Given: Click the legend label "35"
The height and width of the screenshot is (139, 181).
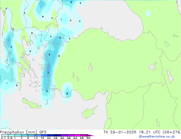Looking at the screenshot, I should pos(69,138).
